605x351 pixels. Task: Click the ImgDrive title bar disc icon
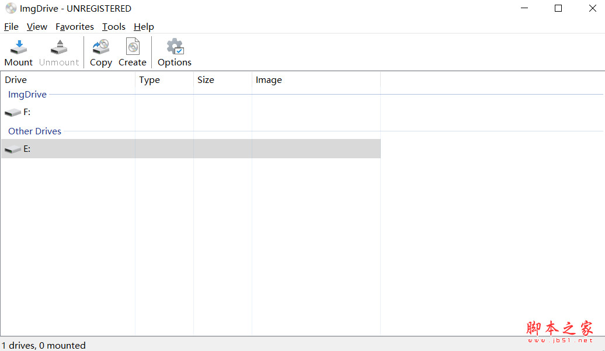coord(11,8)
